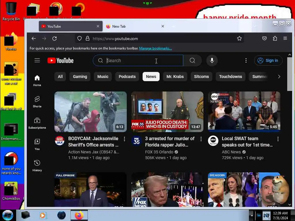
Task: Start voice search with microphone icon
Action: coord(212,60)
